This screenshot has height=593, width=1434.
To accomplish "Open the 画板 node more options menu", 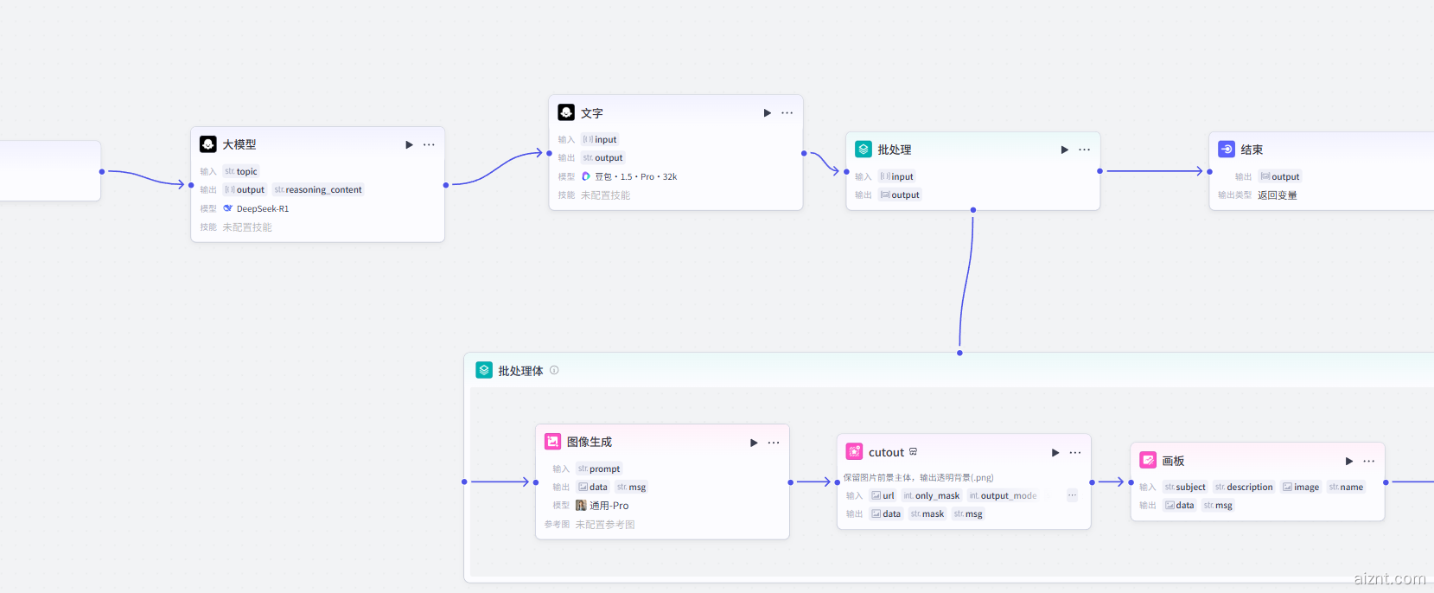I will 1368,462.
